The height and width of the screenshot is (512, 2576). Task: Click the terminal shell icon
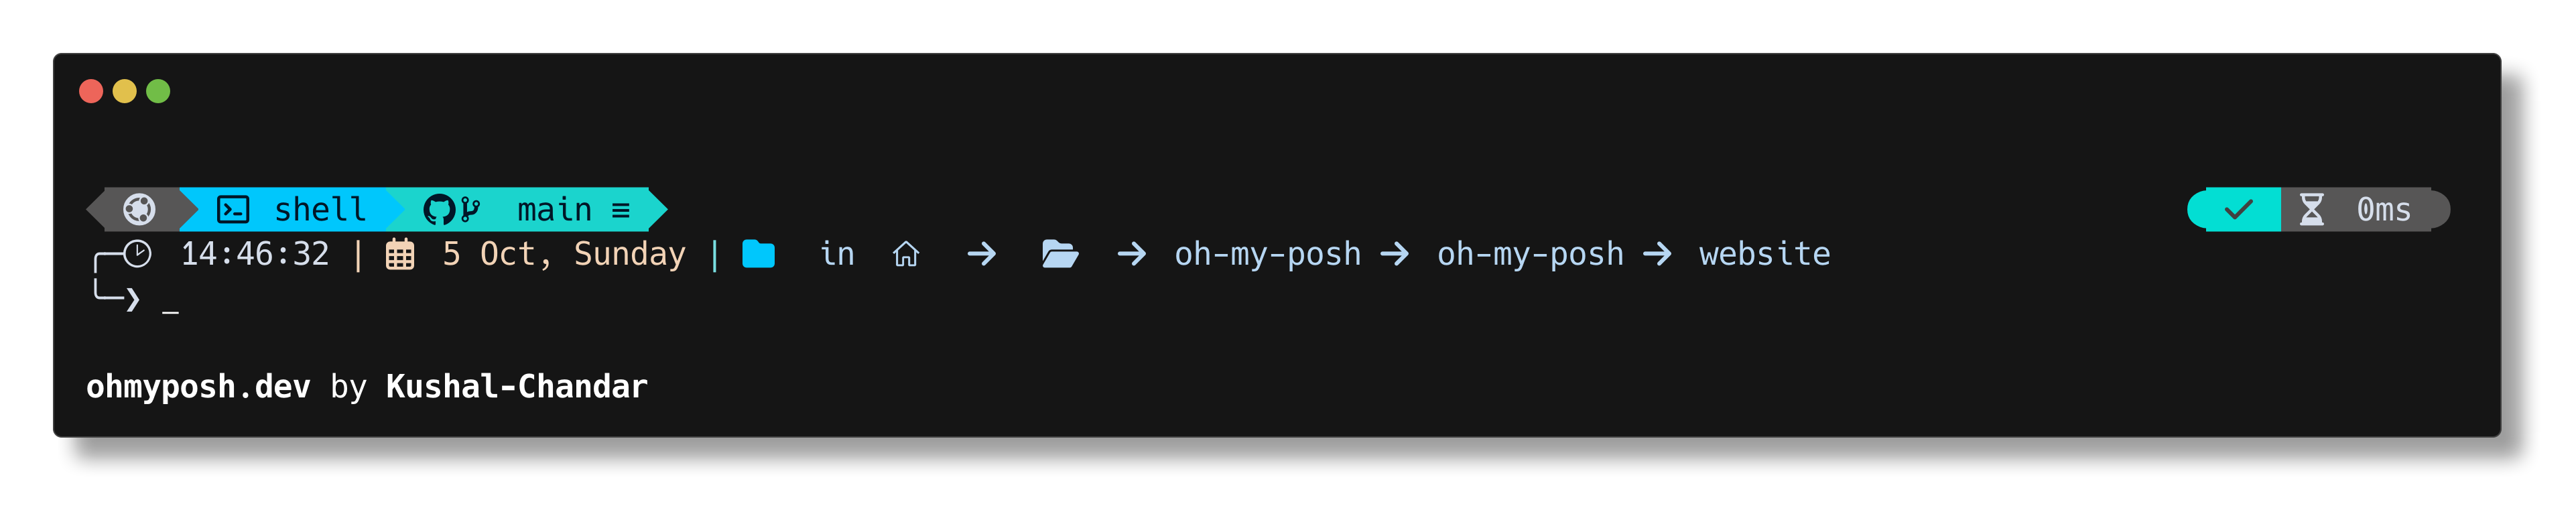pyautogui.click(x=234, y=209)
